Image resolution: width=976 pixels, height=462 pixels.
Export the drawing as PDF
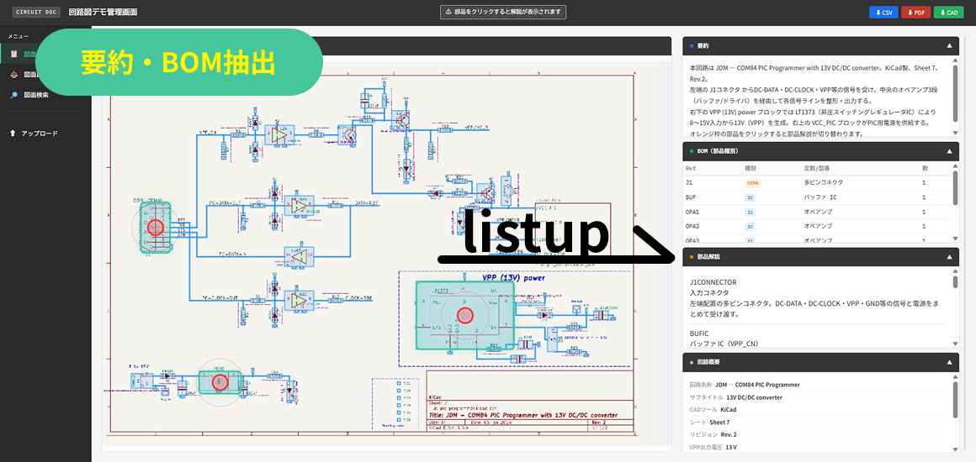pyautogui.click(x=915, y=13)
